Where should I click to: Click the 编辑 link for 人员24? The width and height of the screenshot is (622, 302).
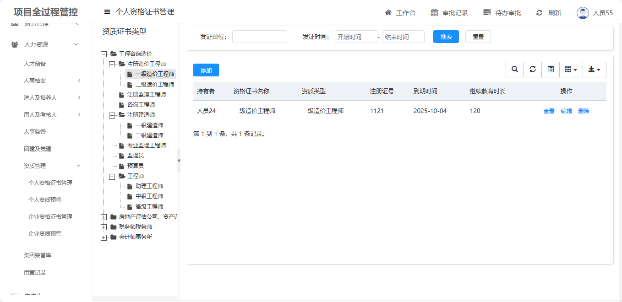click(x=566, y=111)
